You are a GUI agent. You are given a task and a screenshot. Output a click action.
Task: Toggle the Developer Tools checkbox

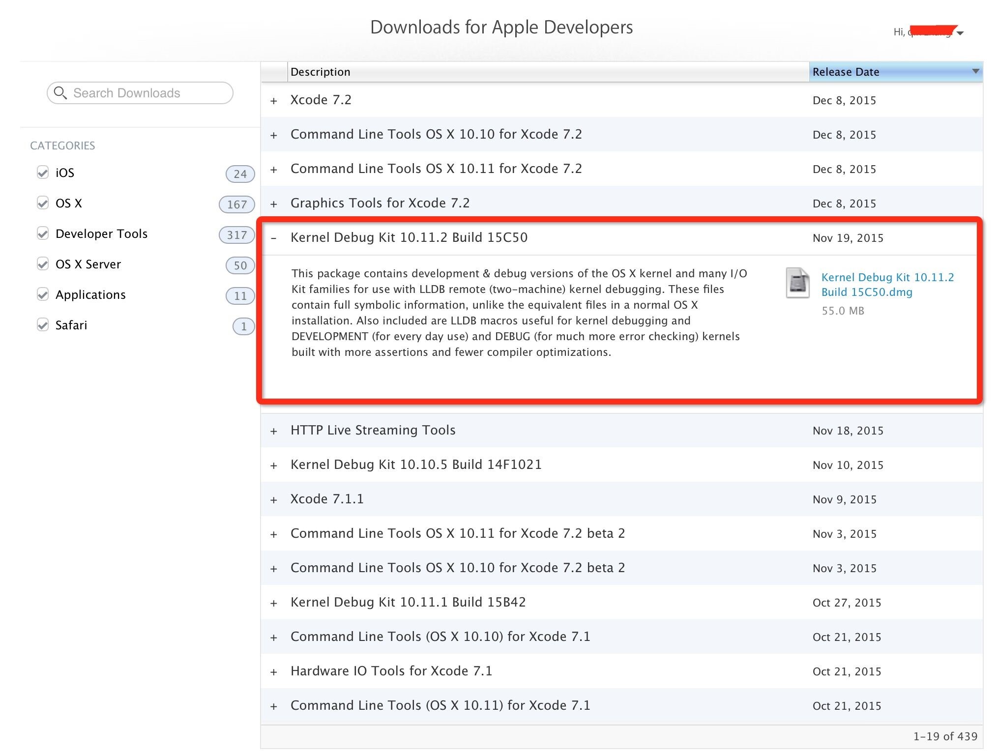click(x=43, y=233)
